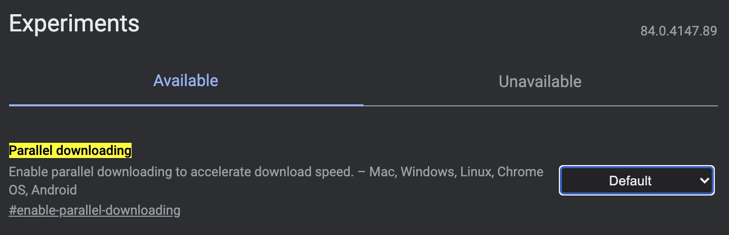Viewport: 729px width, 235px height.
Task: Open the #enable-parallel-downloading anchor link
Action: tap(95, 210)
